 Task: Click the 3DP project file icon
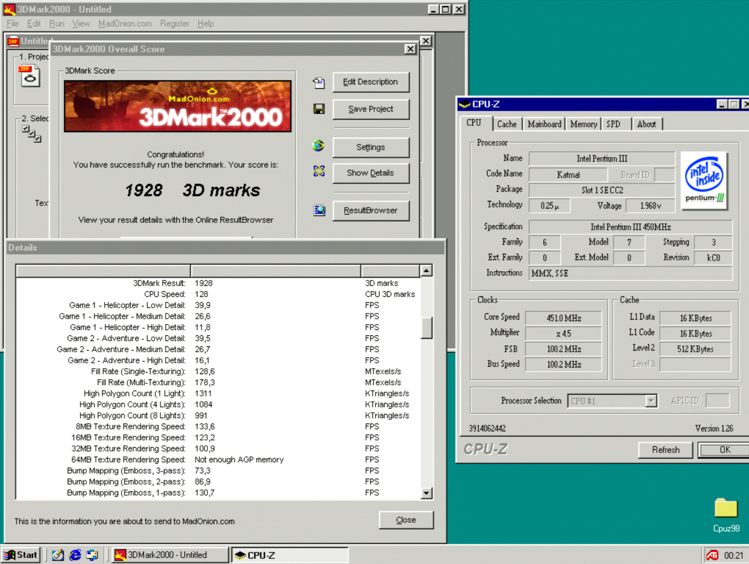[x=30, y=76]
